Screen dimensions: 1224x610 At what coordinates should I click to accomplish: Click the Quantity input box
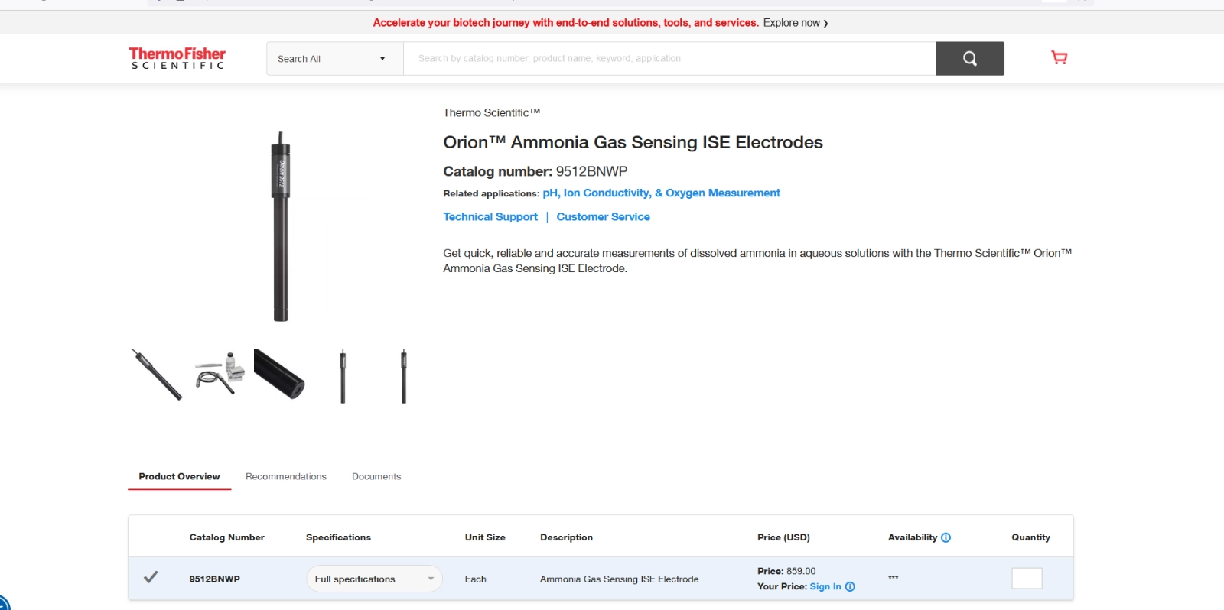(x=1027, y=579)
